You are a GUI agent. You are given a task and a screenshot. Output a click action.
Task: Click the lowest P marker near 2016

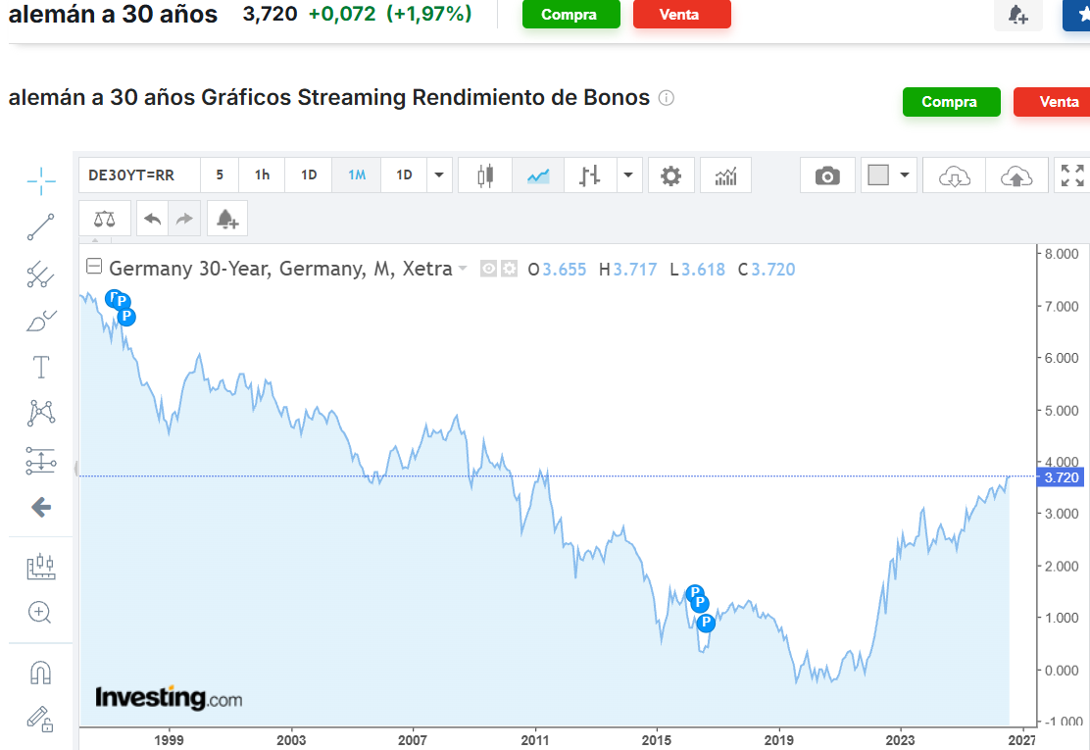pos(706,623)
